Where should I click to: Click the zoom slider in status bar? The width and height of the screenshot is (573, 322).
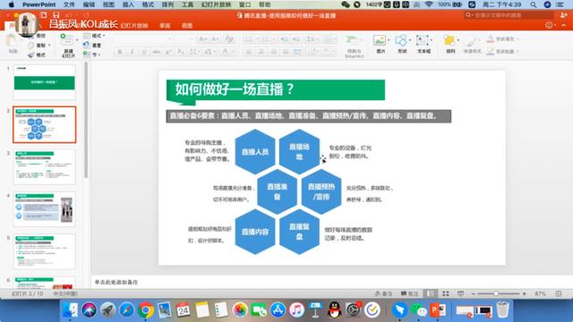tap(499, 293)
